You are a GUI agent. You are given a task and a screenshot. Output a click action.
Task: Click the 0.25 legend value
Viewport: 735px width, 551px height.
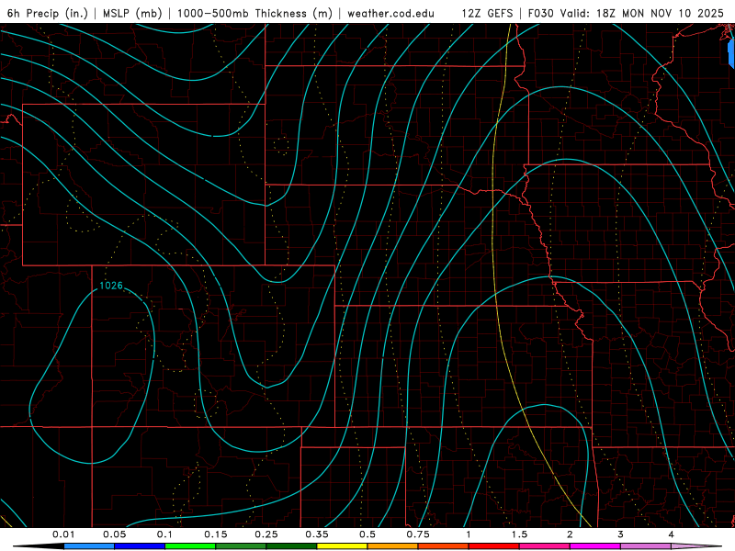266,534
